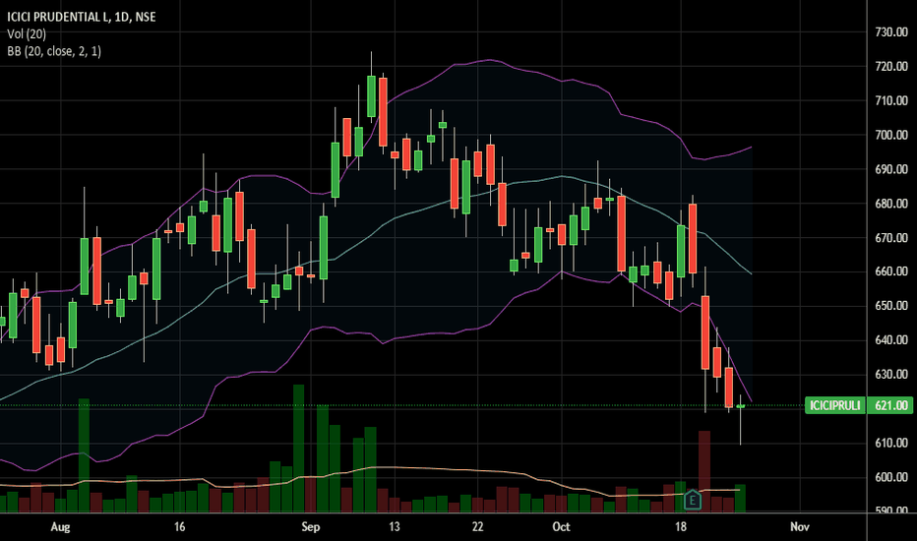Click the latest small green candle near 621
The image size is (917, 541).
[740, 406]
